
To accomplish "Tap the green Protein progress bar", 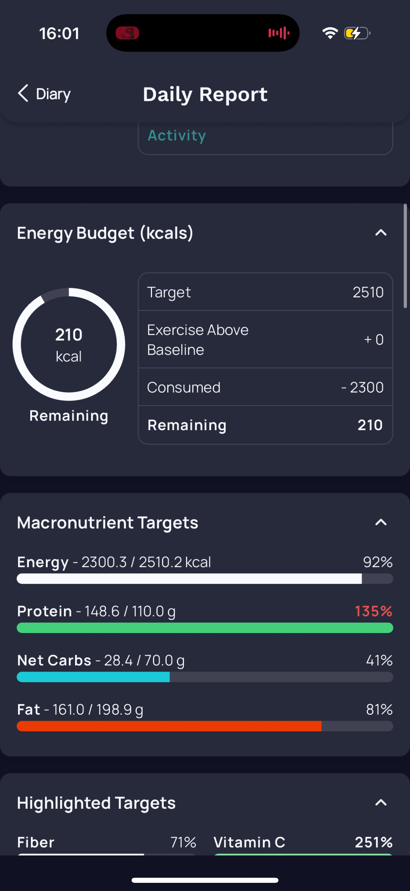I will point(205,628).
